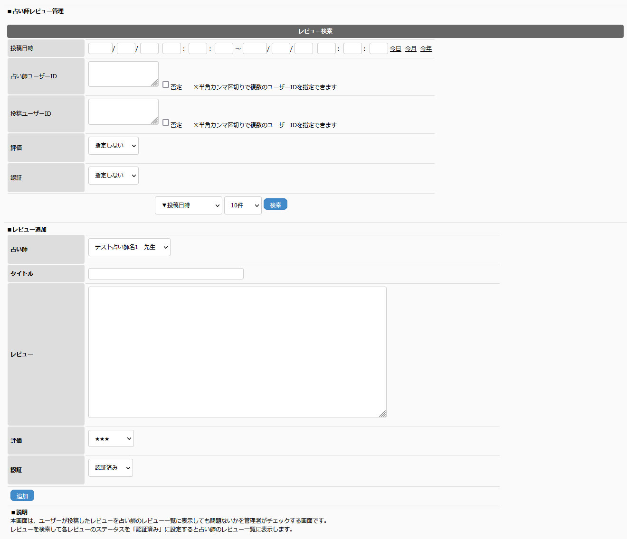
Task: Click the 今年 date shortcut link
Action: point(426,49)
